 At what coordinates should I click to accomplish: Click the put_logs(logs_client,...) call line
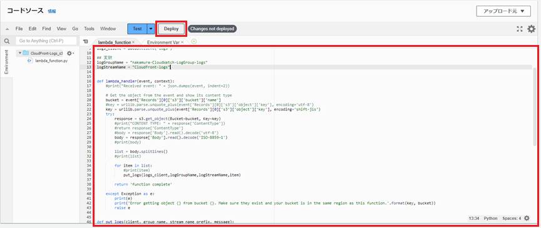[182, 175]
